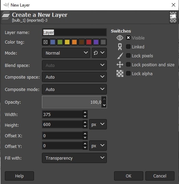Tick the Lock pixels checkbox

[128, 56]
